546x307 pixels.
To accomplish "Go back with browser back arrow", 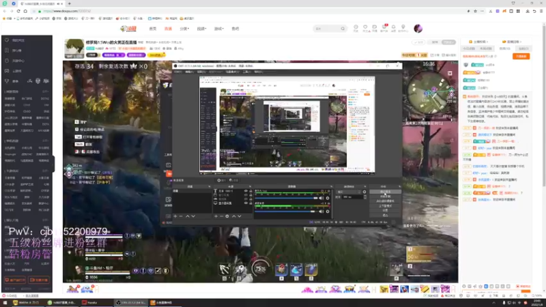I will 5,11.
